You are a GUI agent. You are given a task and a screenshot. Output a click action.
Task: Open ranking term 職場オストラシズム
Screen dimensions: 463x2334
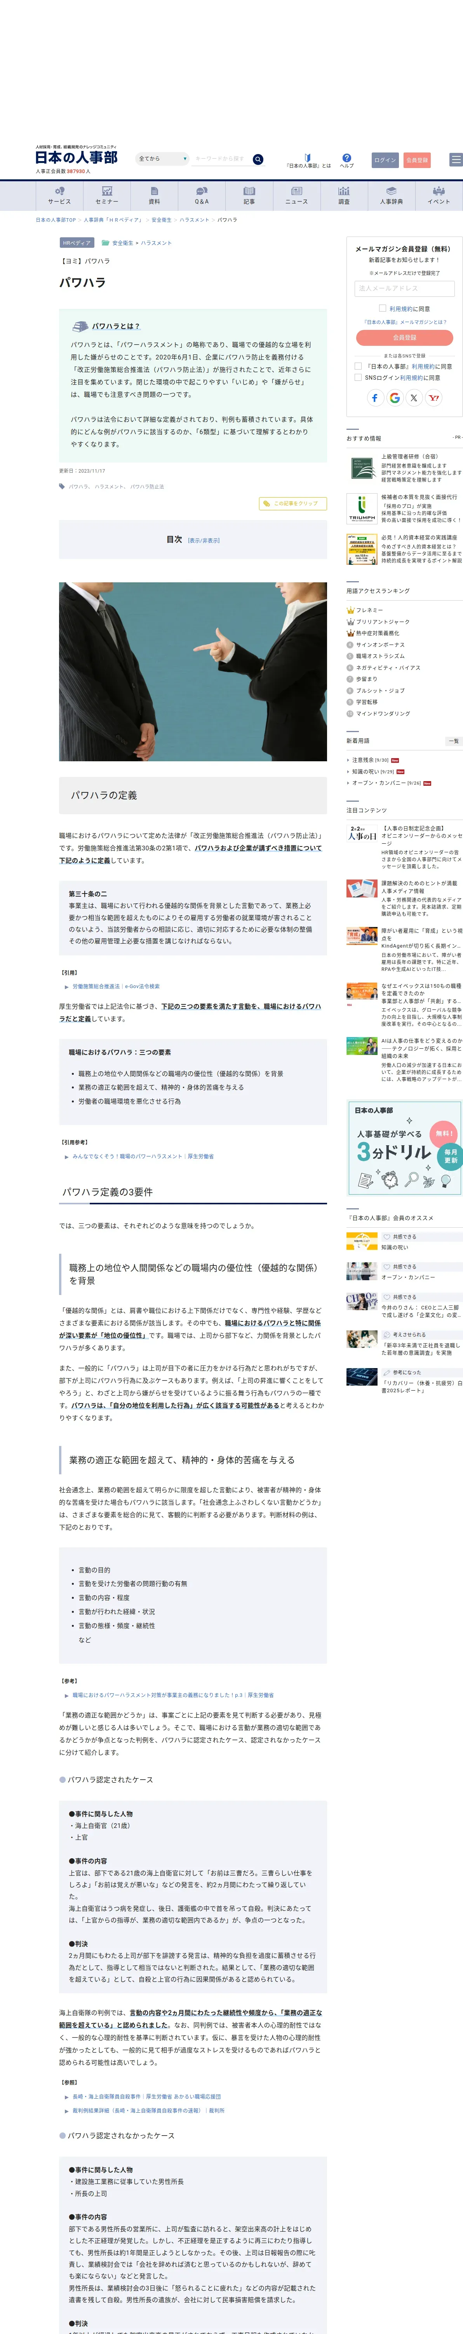click(x=381, y=656)
